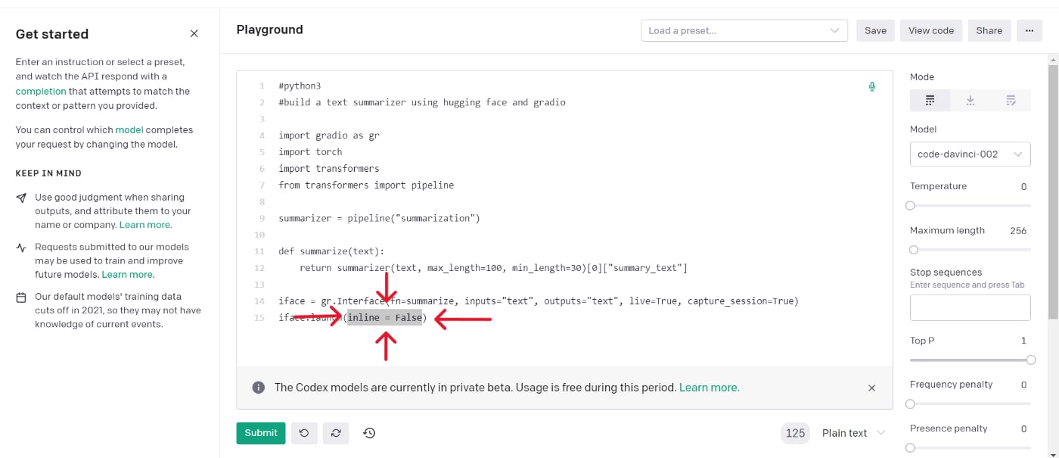The width and height of the screenshot is (1059, 458).
Task: Open the model link in Get started
Action: coord(129,129)
